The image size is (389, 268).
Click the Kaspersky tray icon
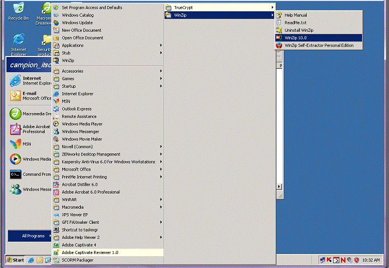pyautogui.click(x=329, y=260)
